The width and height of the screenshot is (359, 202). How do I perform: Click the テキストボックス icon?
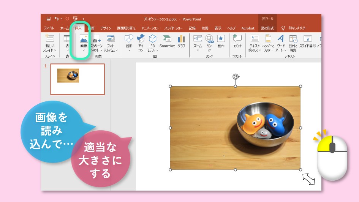[255, 38]
